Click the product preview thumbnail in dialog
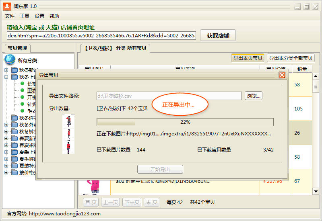 point(68,134)
